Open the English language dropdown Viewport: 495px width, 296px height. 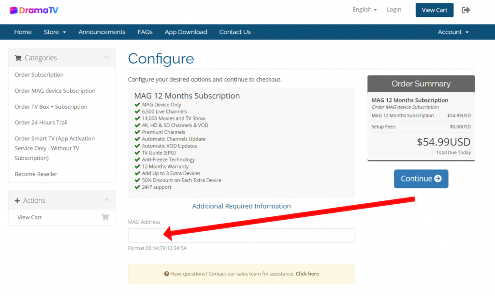click(x=364, y=10)
